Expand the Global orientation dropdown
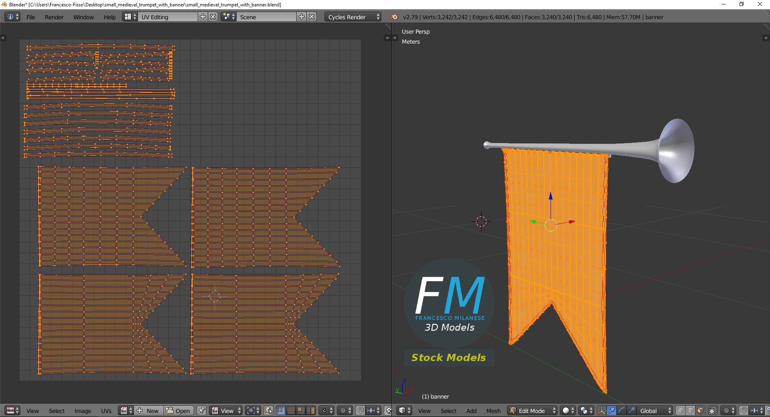This screenshot has width=770, height=417. [x=654, y=411]
